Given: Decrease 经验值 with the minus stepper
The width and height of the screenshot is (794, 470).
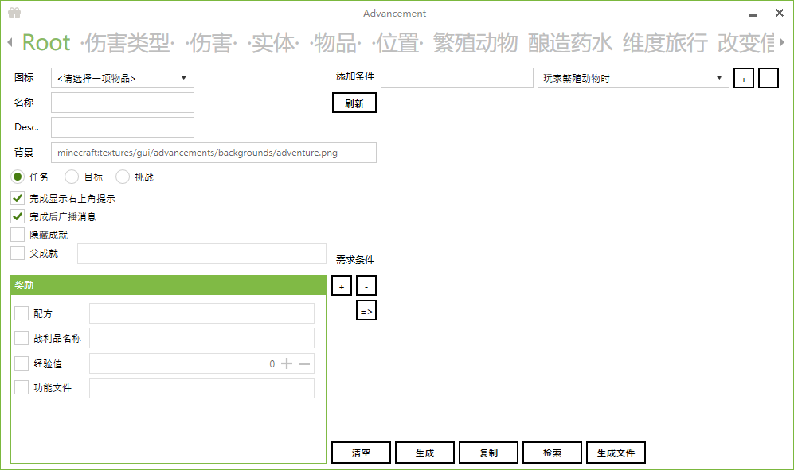Looking at the screenshot, I should (304, 363).
